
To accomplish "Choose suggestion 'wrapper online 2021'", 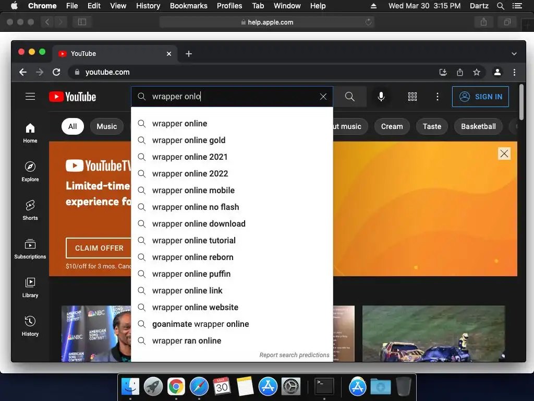I will (232, 157).
